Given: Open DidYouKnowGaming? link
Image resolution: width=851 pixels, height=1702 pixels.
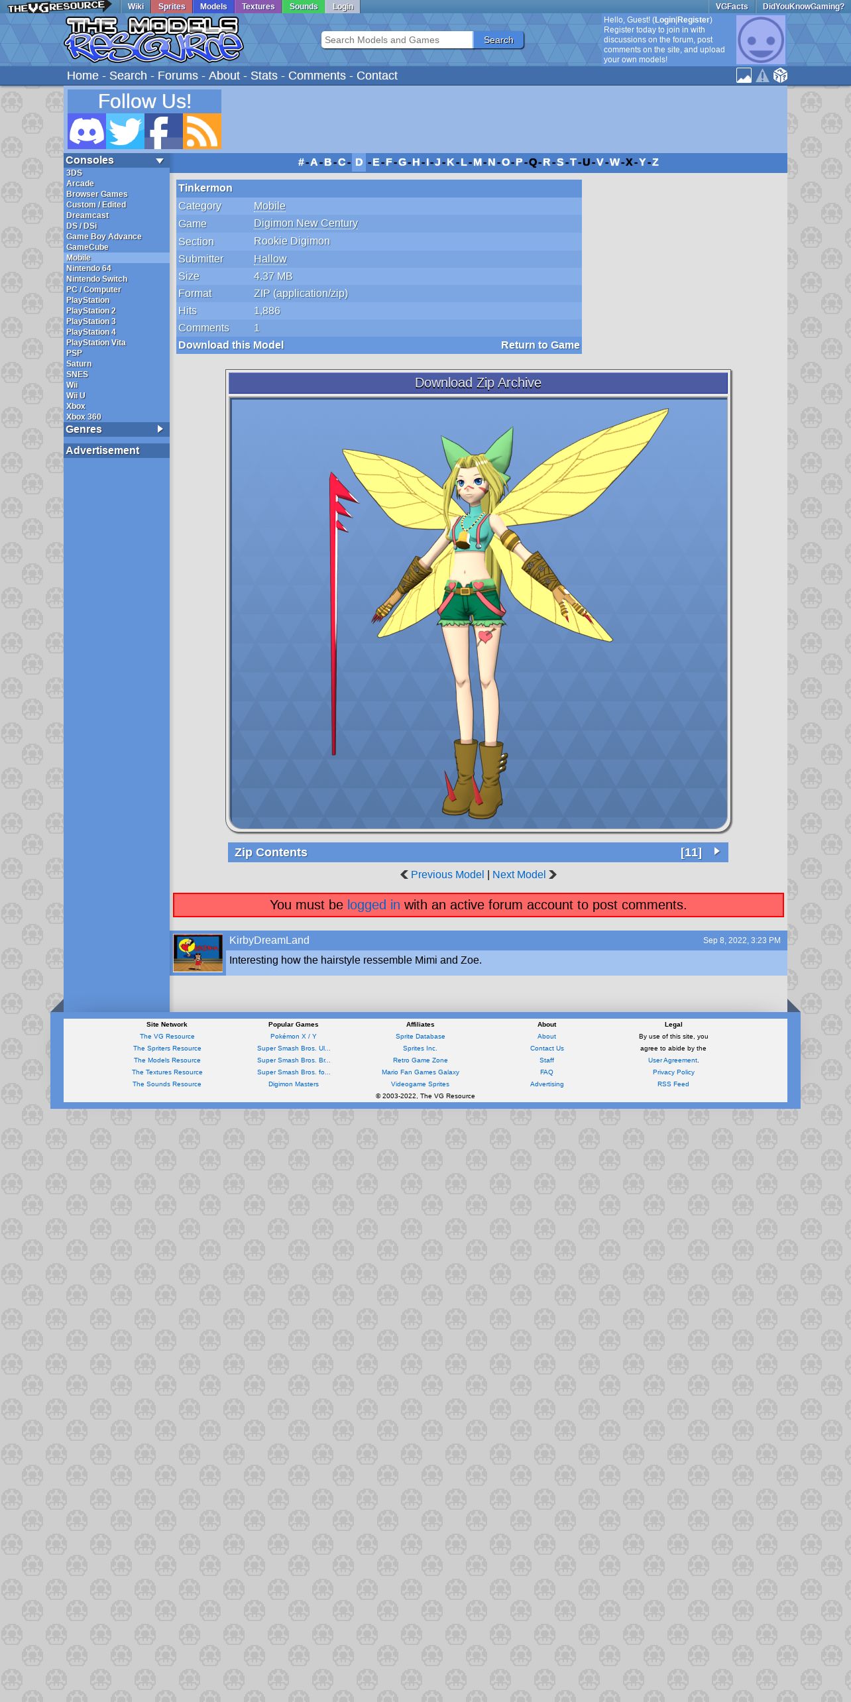Looking at the screenshot, I should 803,7.
